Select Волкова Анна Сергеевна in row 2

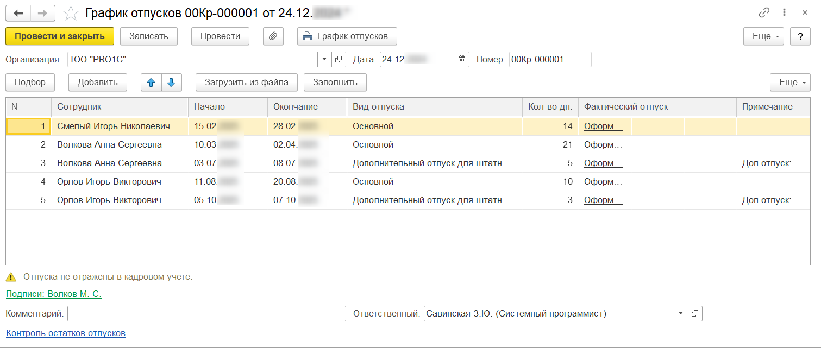pos(120,145)
